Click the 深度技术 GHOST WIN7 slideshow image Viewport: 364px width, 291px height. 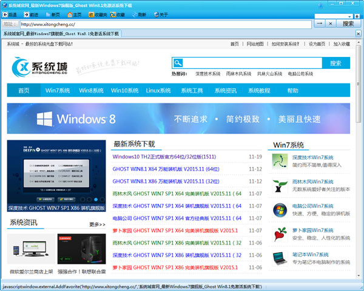point(56,175)
